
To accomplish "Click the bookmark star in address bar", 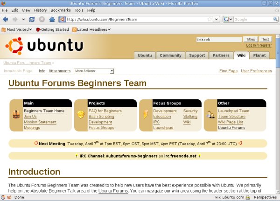I will click(x=210, y=20).
